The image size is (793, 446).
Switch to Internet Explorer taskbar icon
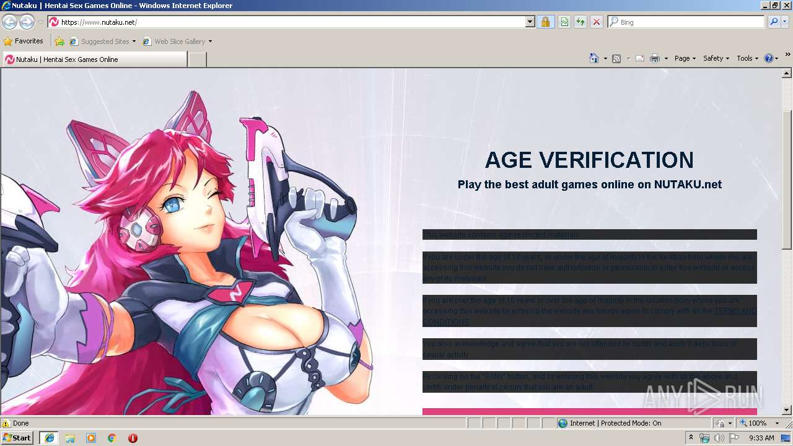[49, 438]
